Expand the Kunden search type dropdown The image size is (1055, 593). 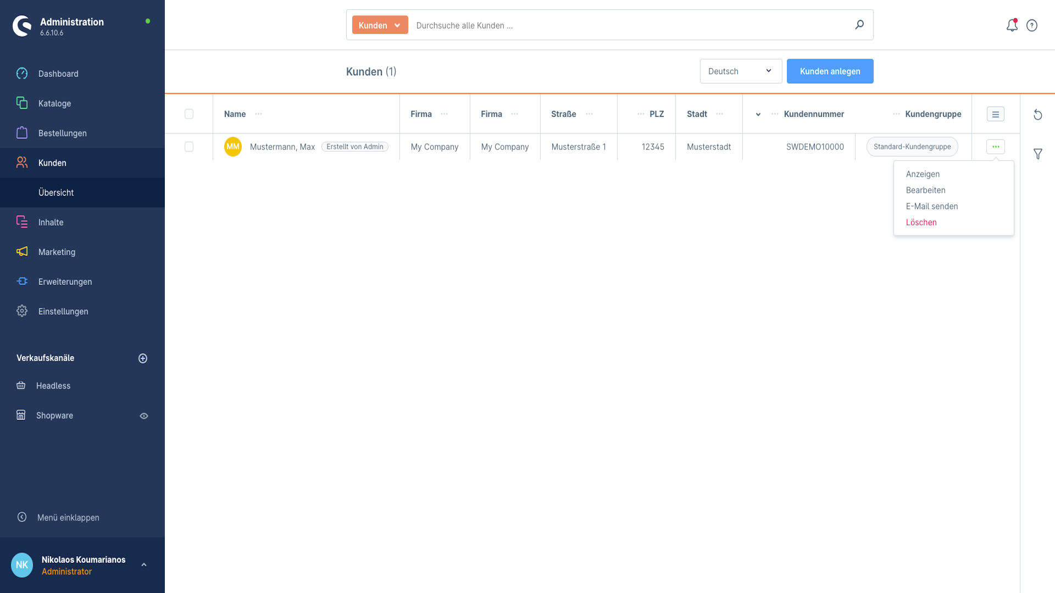pyautogui.click(x=380, y=25)
